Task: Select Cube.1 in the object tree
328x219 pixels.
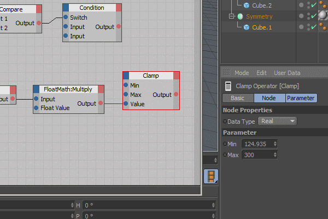Action: pos(262,27)
